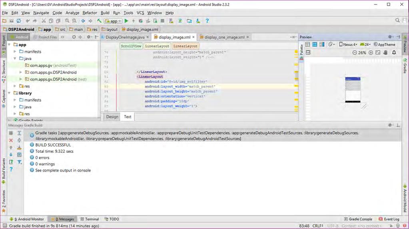The height and width of the screenshot is (229, 409).
Task: Navigate back with the blue arrow
Action: [83, 21]
